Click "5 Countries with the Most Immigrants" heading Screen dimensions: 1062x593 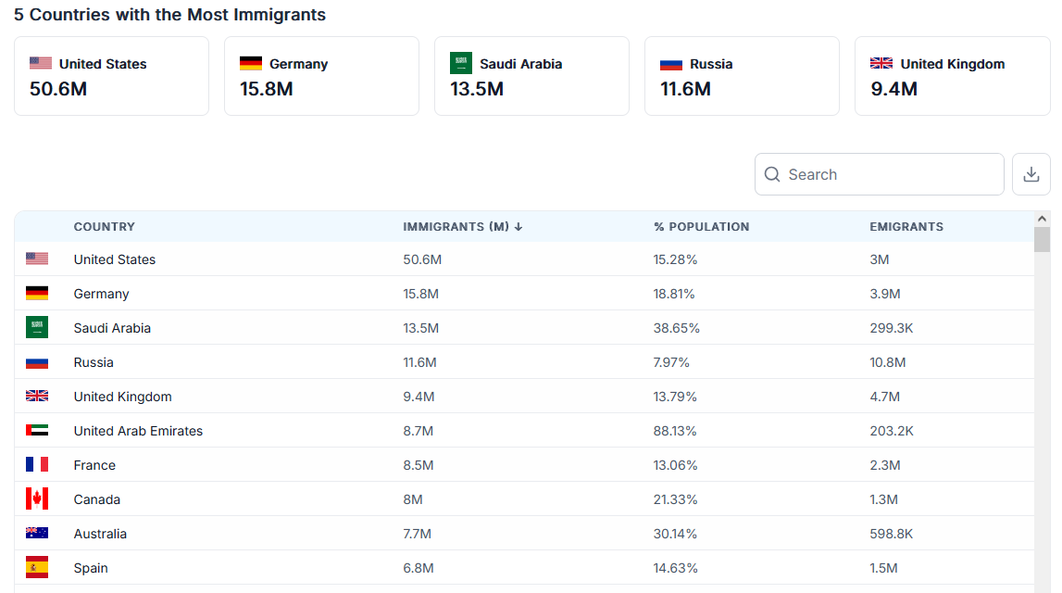click(169, 14)
